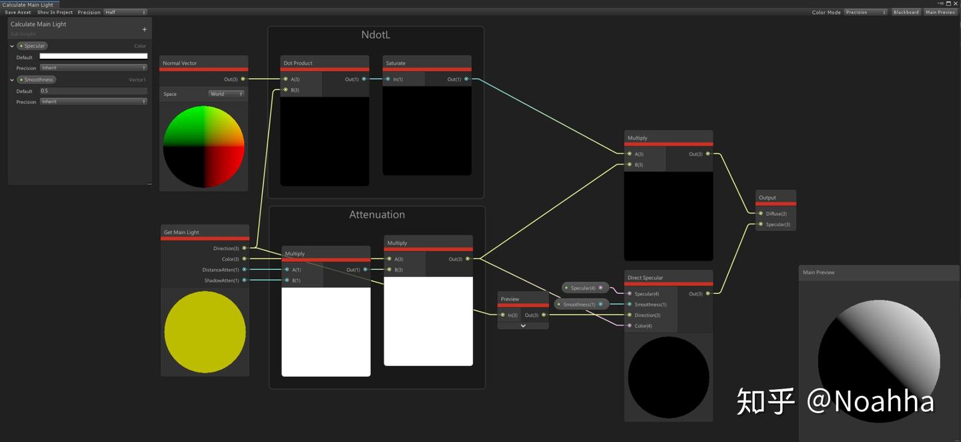The image size is (961, 442).
Task: Click the plus icon to add a new property
Action: click(x=144, y=29)
